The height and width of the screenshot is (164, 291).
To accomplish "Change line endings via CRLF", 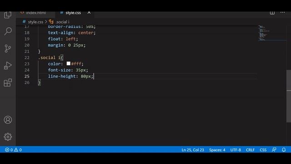I will click(x=250, y=150).
